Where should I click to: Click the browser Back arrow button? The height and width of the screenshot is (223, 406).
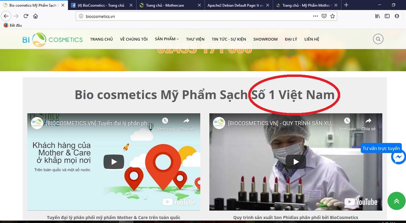(x=6, y=16)
